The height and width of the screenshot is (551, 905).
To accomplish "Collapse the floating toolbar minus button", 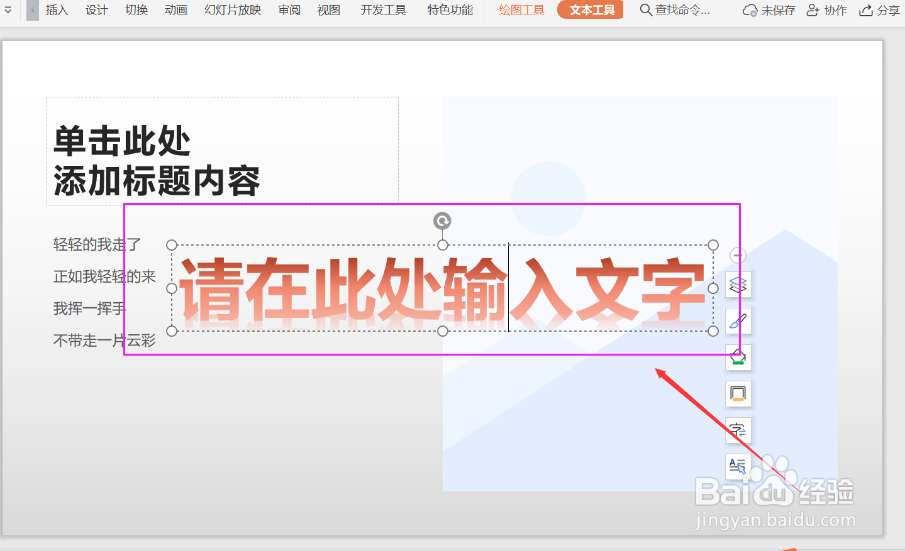I will pos(738,255).
